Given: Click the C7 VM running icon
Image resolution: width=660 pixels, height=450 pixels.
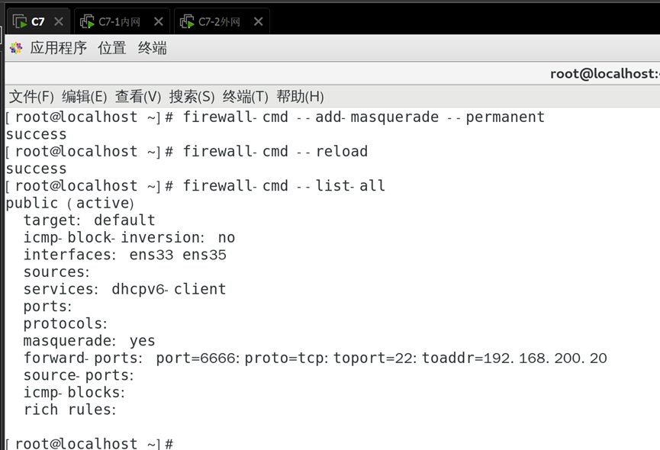Looking at the screenshot, I should 20,21.
